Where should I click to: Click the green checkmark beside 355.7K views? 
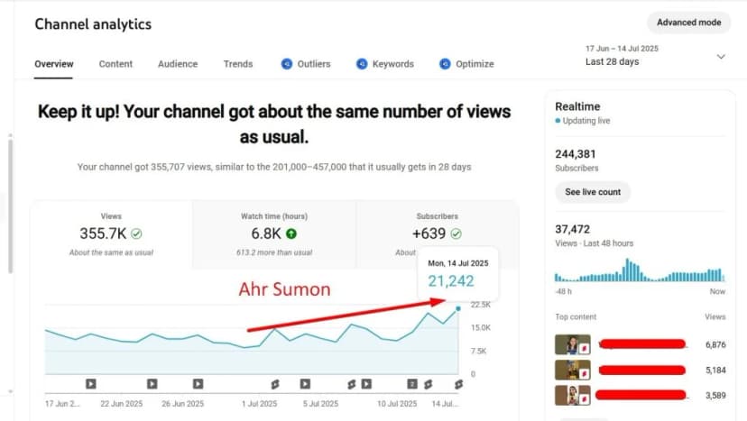(x=136, y=234)
